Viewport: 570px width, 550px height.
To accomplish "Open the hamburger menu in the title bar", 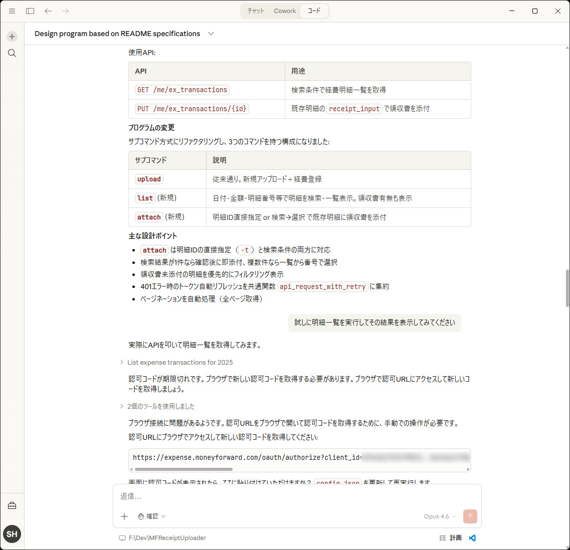I will coord(12,11).
